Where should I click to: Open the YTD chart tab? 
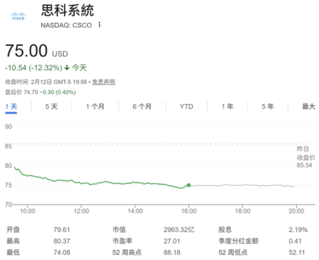coord(187,107)
